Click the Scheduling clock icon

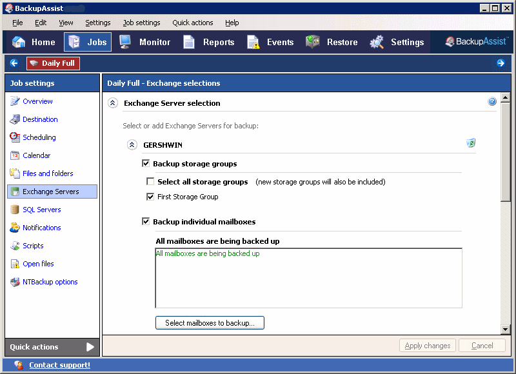(15, 137)
